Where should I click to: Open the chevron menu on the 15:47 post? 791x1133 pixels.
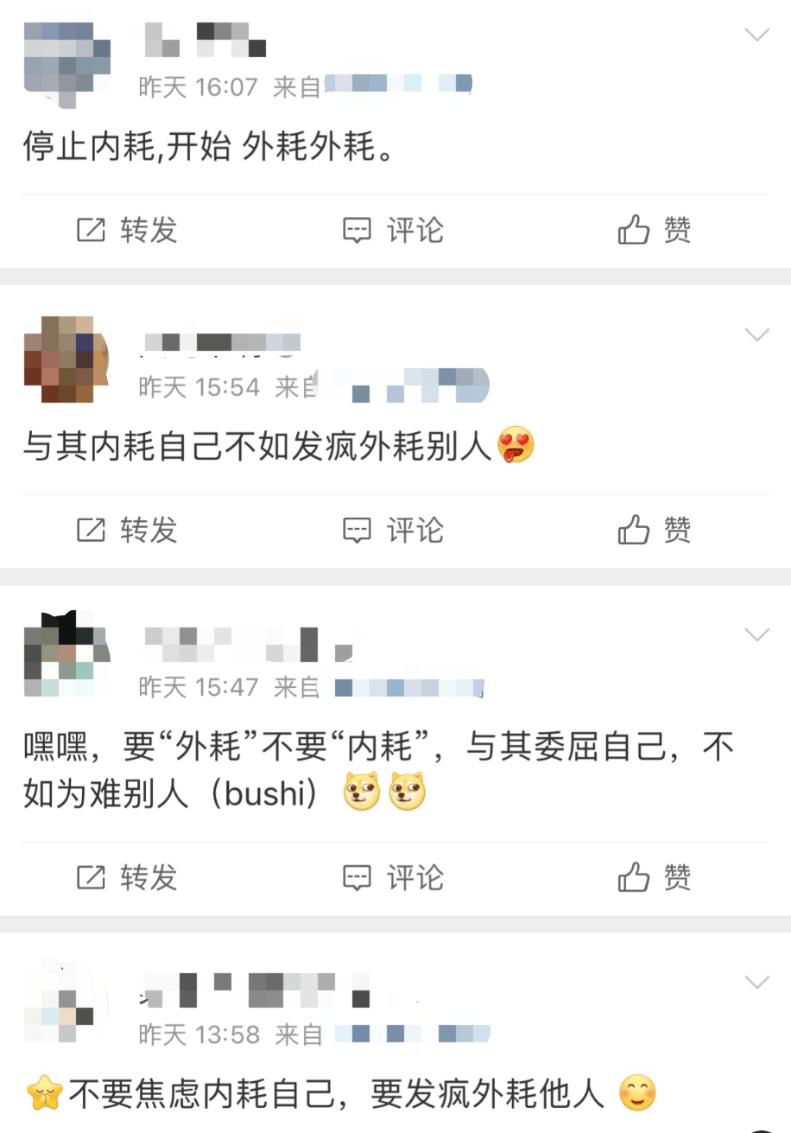pos(756,635)
